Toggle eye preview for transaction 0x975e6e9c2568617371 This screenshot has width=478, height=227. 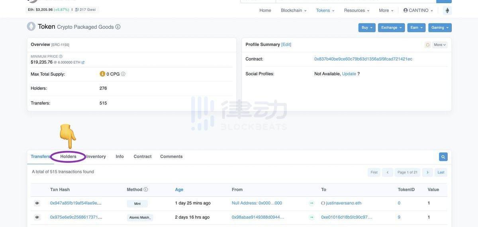37,217
